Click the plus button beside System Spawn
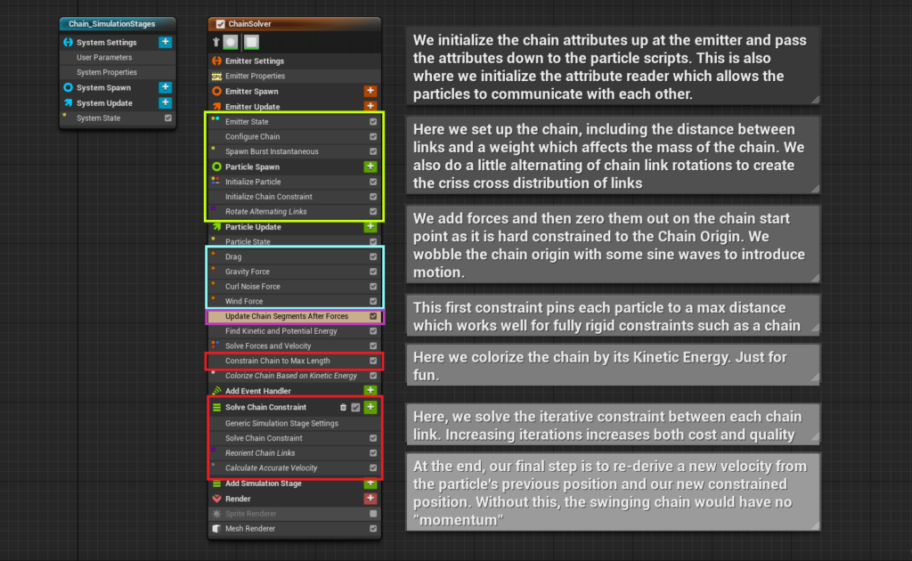Viewport: 912px width, 561px height. [x=165, y=87]
